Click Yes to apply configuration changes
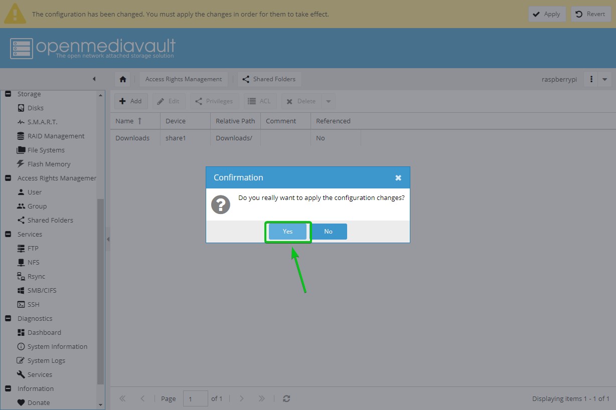 (287, 232)
